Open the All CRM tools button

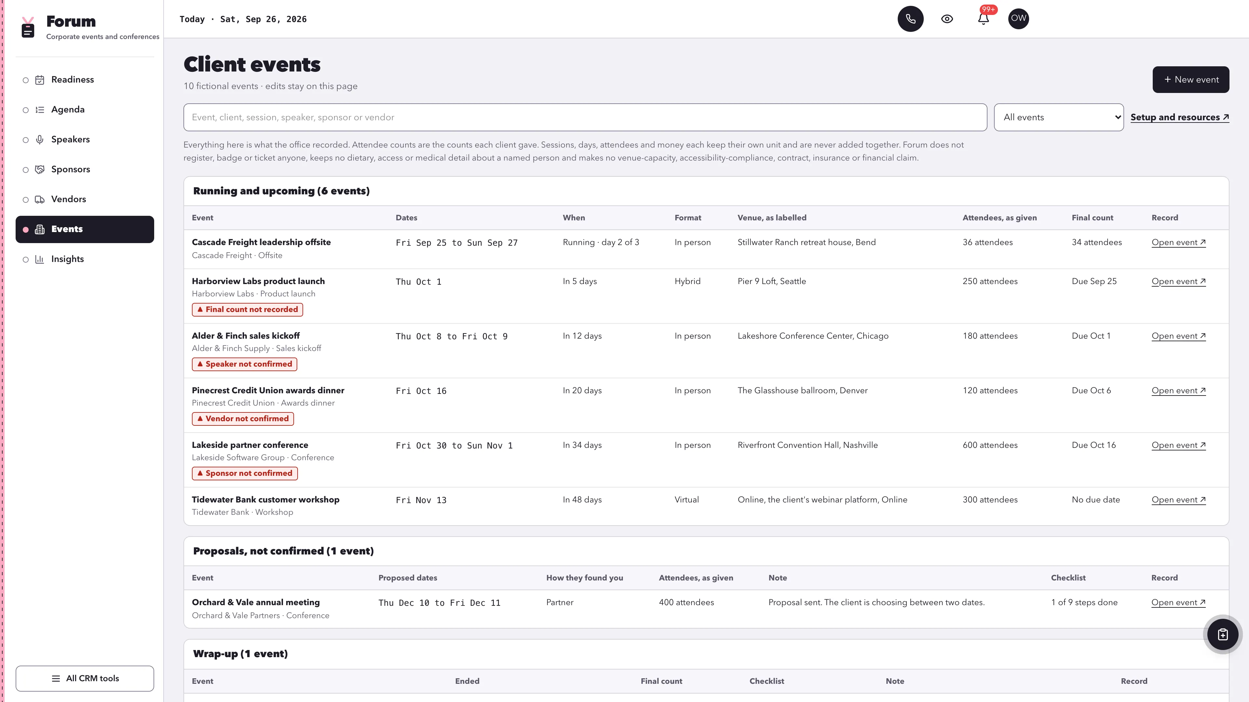[x=85, y=678]
